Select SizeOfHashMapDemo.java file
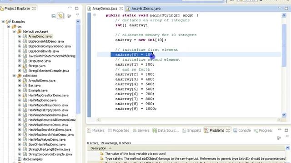This screenshot has width=291, height=163. click(47, 144)
